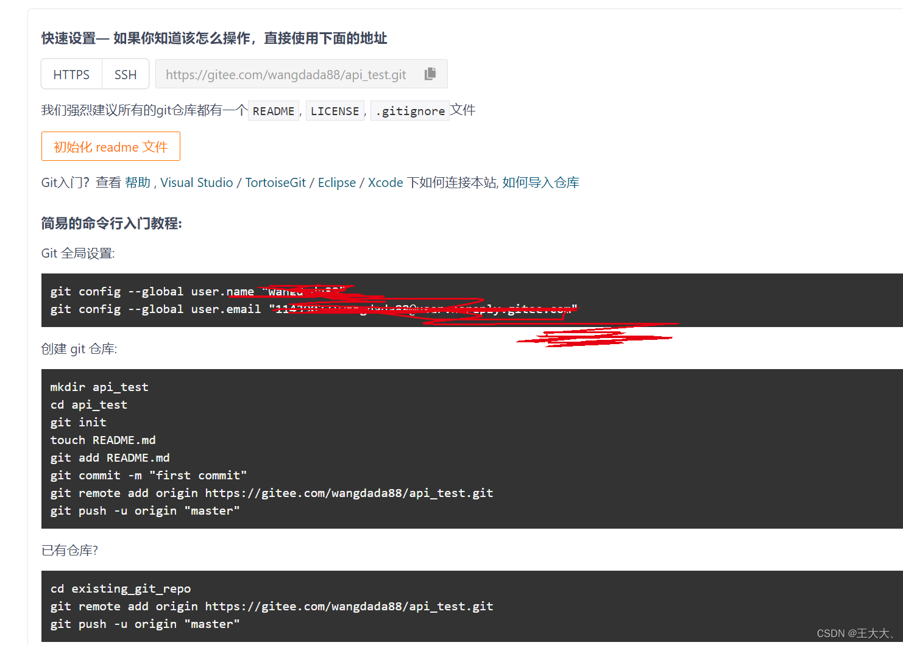
Task: Click the README file tag
Action: 274,111
